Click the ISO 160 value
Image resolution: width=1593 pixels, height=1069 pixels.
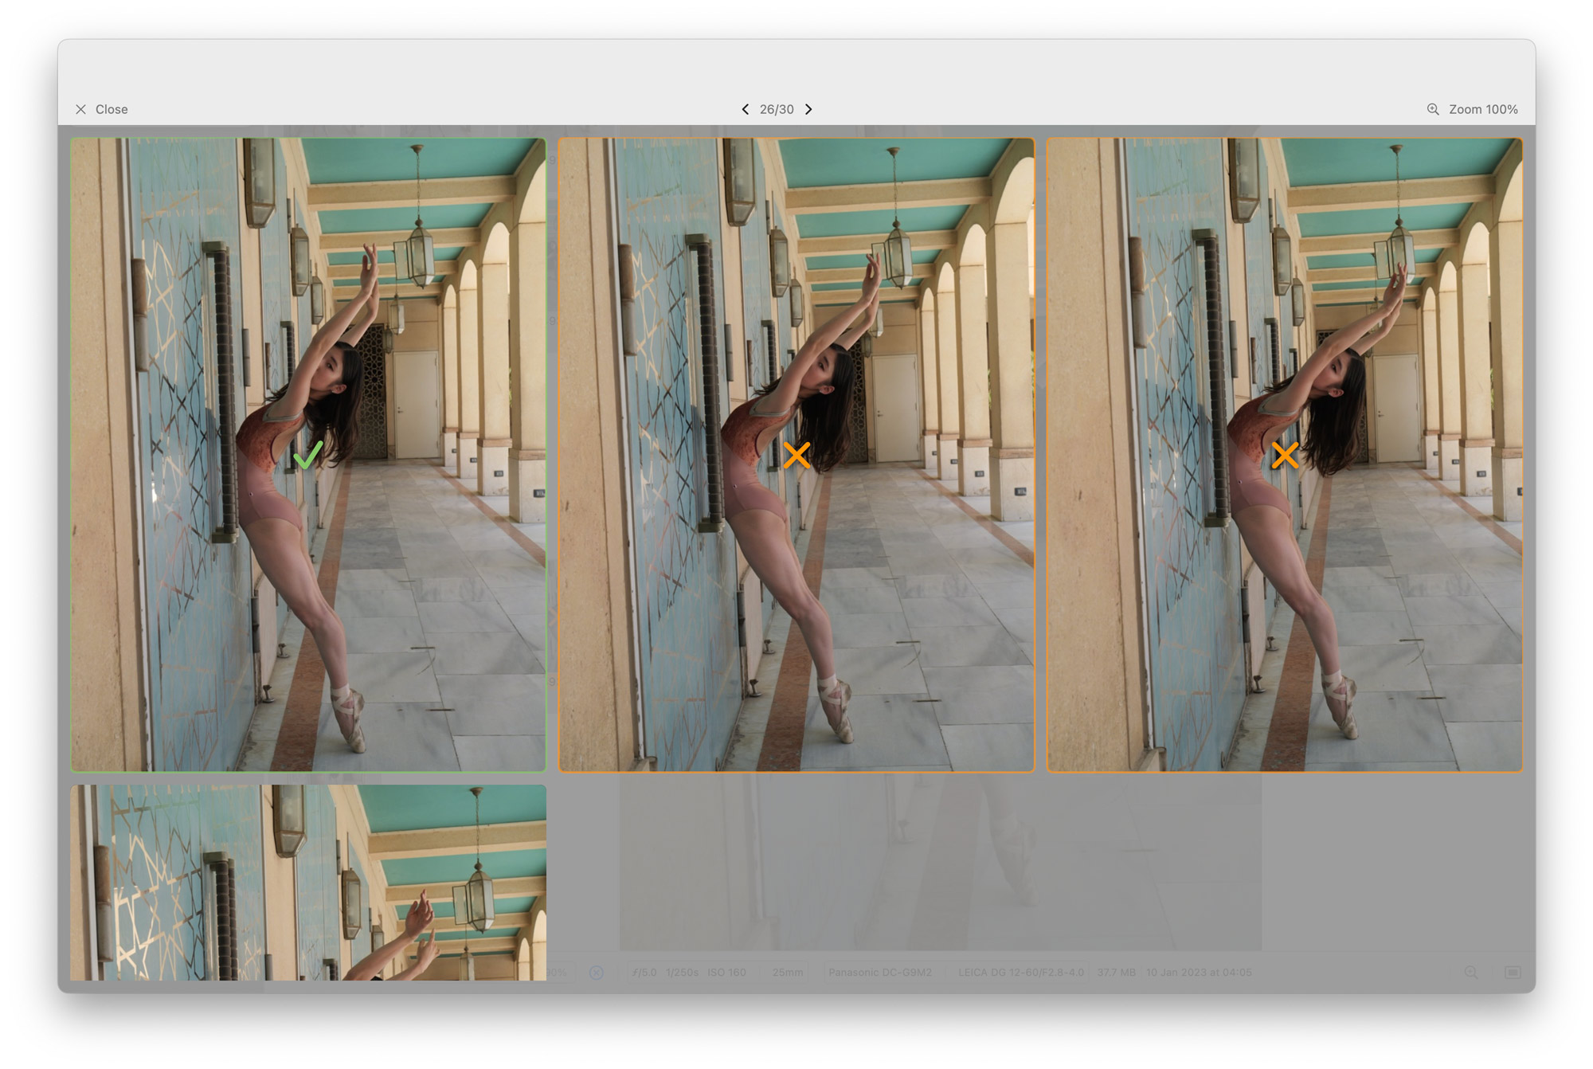727,973
